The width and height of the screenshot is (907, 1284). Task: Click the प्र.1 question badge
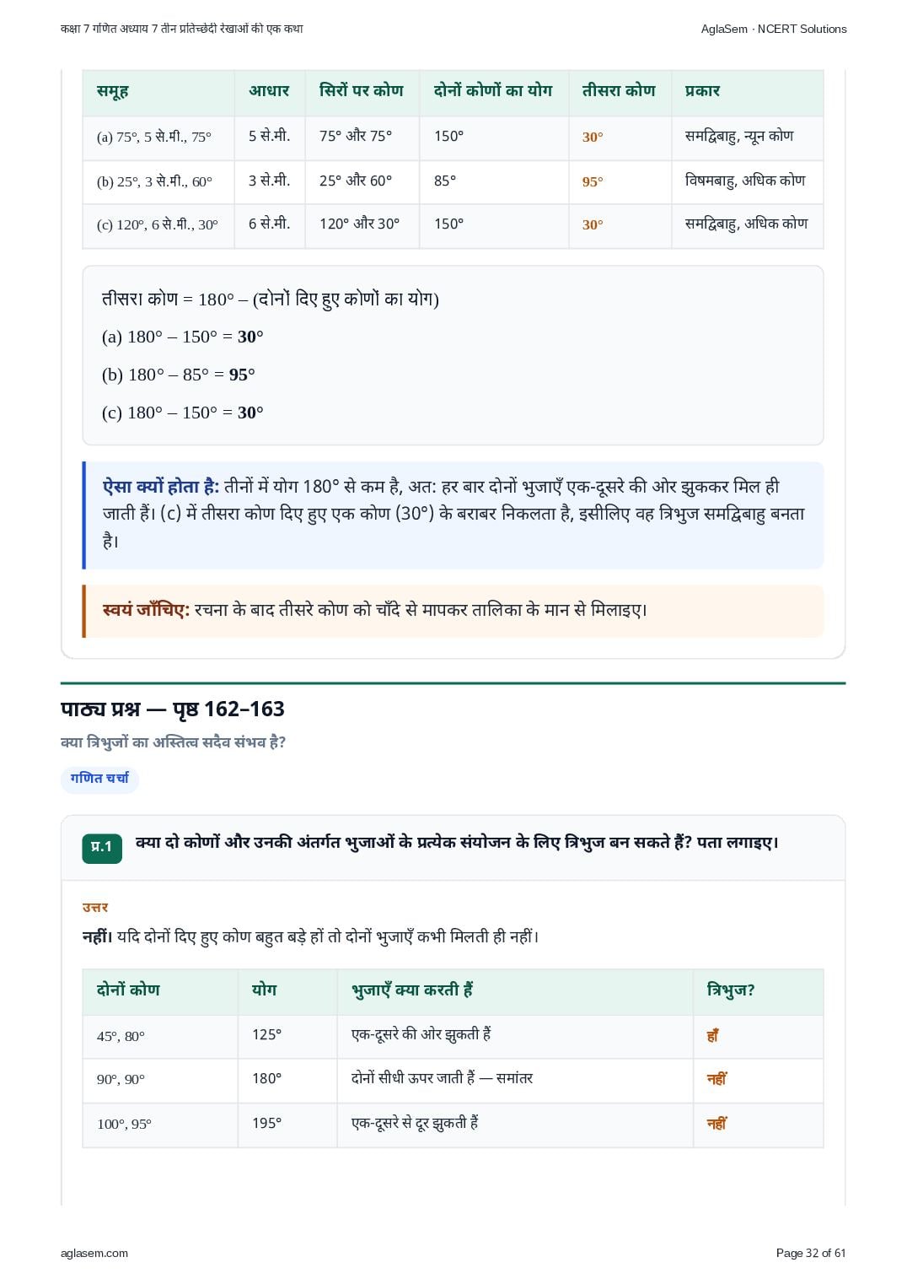[x=102, y=847]
